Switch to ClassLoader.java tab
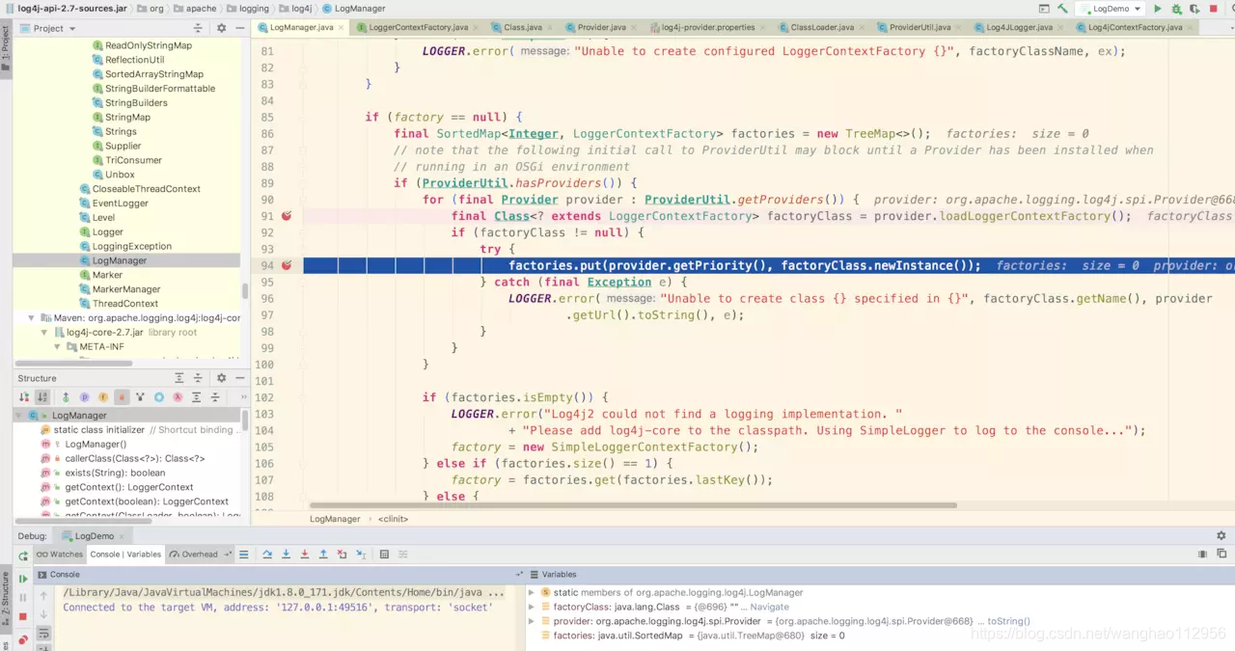Screen dimensions: 1235x651 tap(822, 27)
